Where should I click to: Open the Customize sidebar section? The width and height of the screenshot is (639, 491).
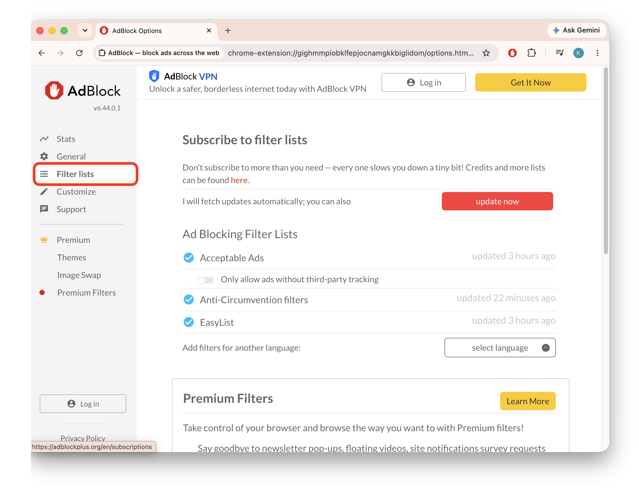pos(76,192)
